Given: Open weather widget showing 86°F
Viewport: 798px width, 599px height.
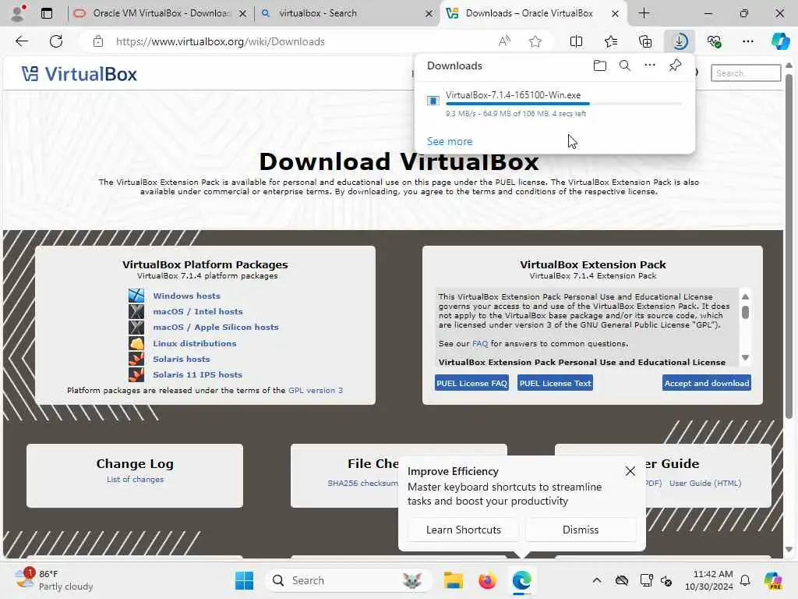Looking at the screenshot, I should pos(54,580).
